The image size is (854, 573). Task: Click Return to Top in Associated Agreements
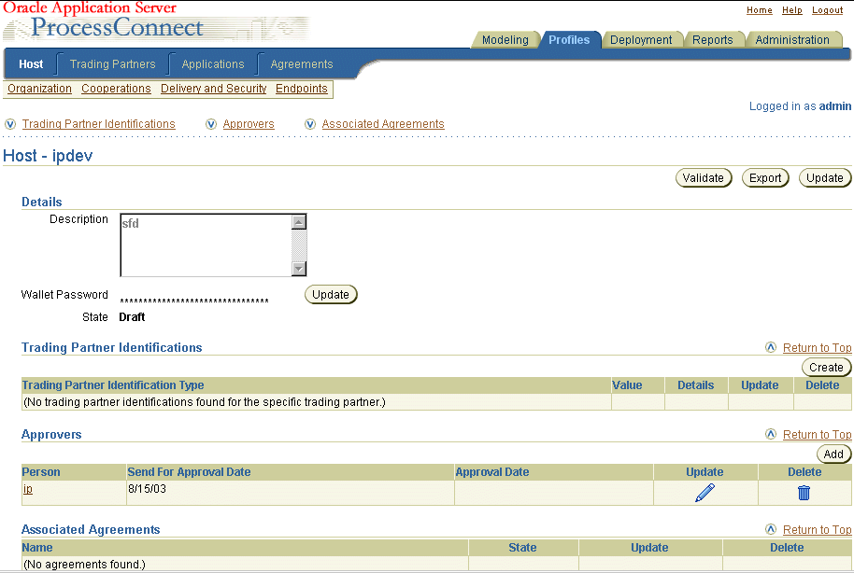(x=817, y=529)
